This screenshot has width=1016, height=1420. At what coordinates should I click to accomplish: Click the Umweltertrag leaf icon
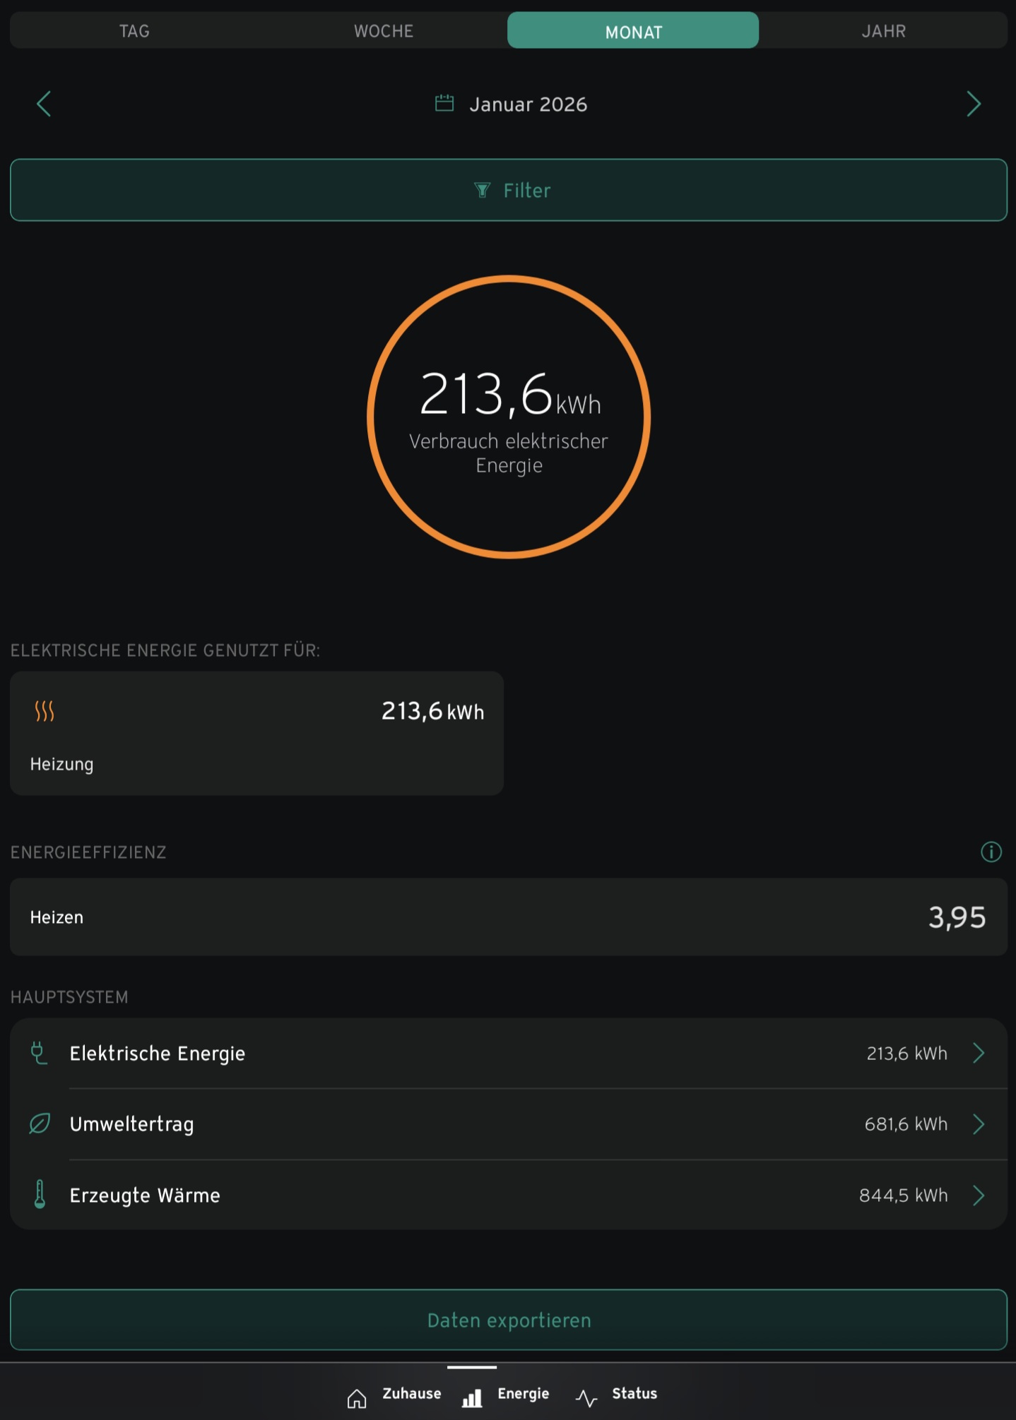click(40, 1123)
